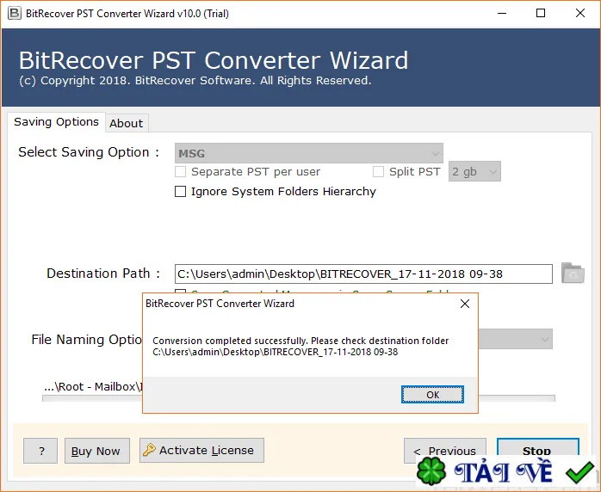The width and height of the screenshot is (601, 492).
Task: Toggle the Split PST checkbox
Action: coord(378,171)
